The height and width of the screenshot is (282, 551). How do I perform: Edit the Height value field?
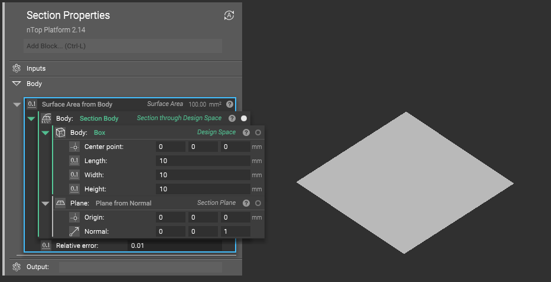pos(203,189)
